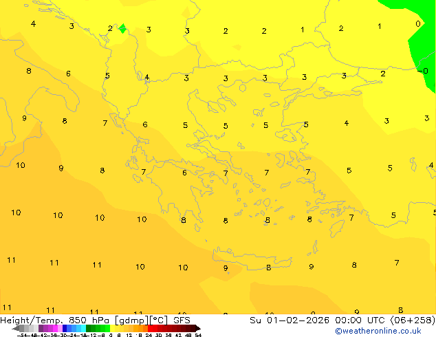This screenshot has height=337, width=436.
Task: Click the '00:00' time value
Action: [x=349, y=320]
